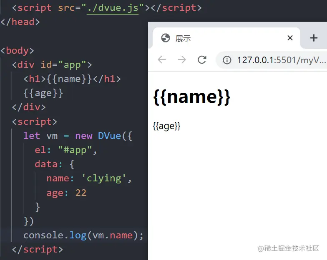Viewport: 327px width, 260px height.
Task: Open site info icon in address bar
Action: 227,60
